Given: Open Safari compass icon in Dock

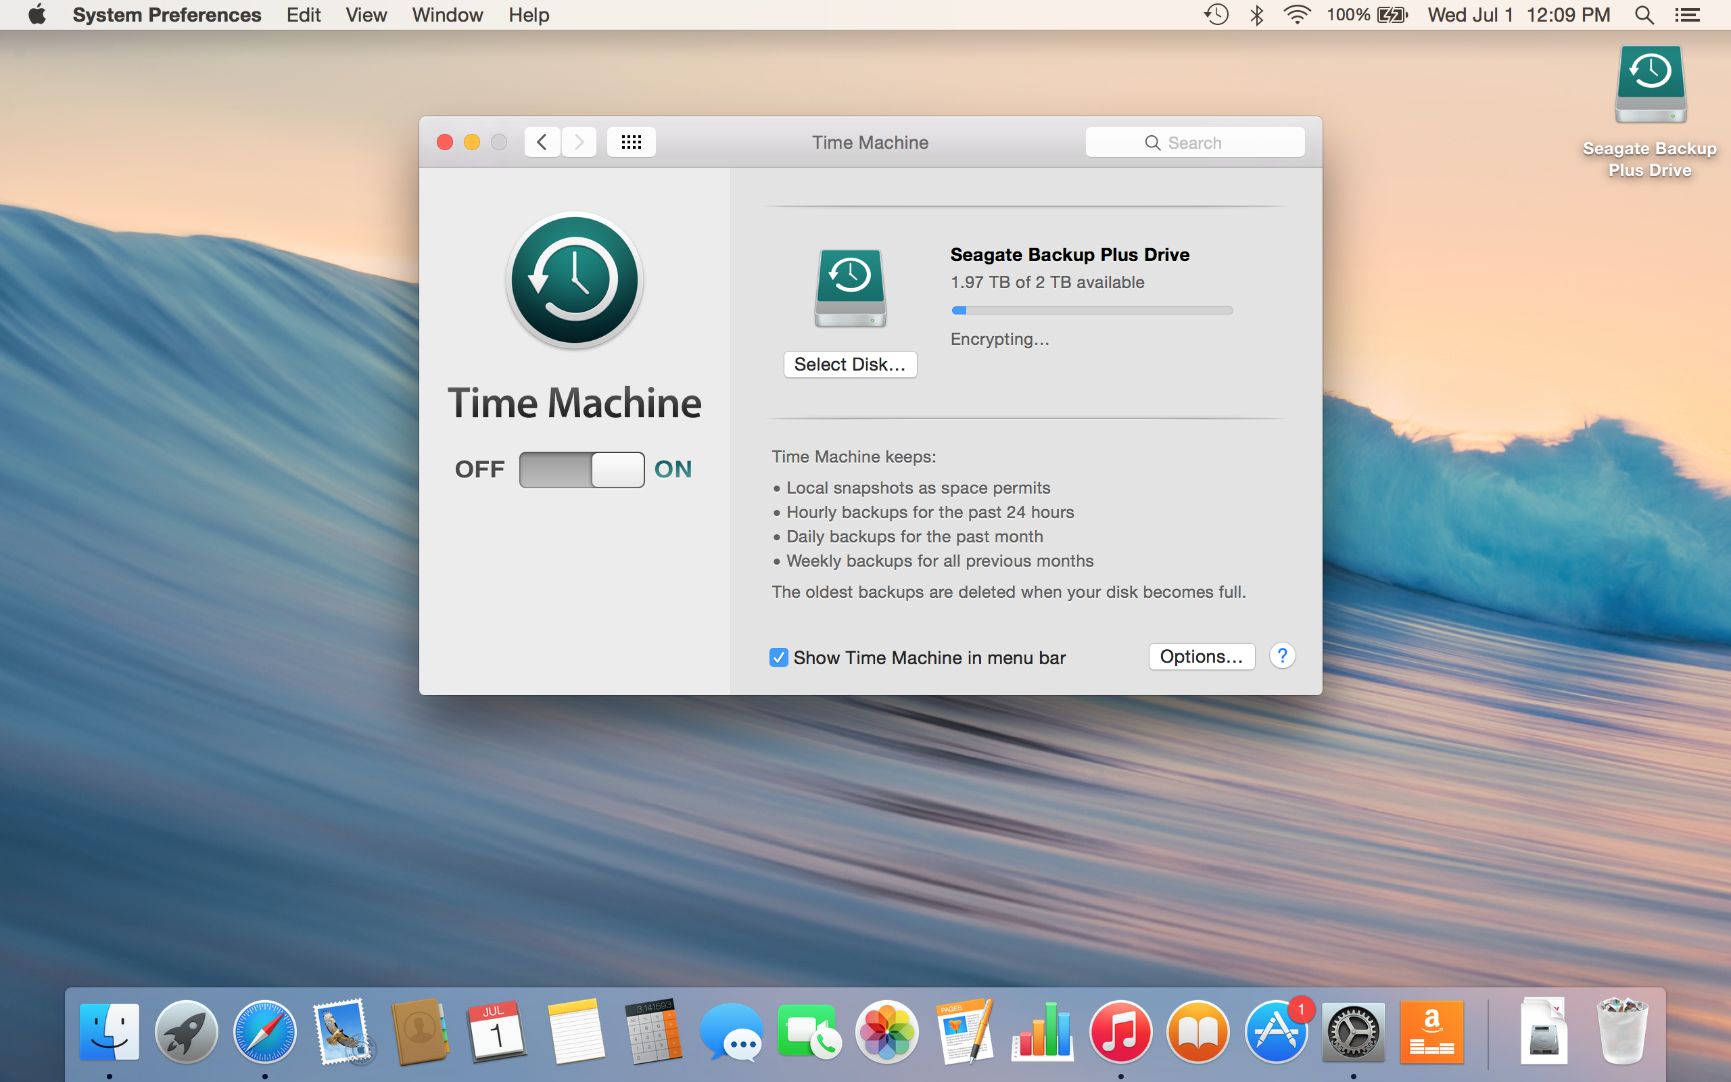Looking at the screenshot, I should [x=264, y=1032].
